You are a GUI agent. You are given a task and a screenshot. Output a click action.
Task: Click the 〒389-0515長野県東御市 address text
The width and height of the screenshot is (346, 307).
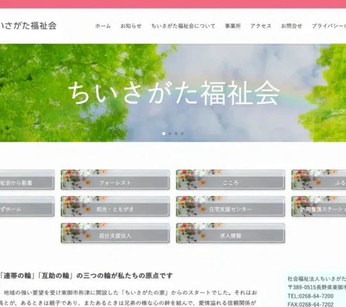click(x=317, y=287)
